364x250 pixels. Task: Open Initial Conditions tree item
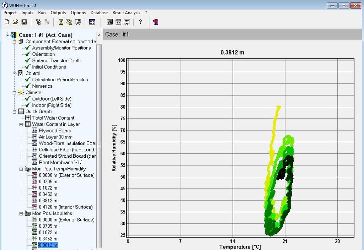(49, 67)
